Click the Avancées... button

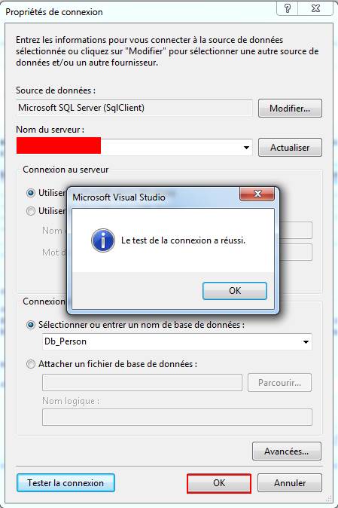pos(287,451)
